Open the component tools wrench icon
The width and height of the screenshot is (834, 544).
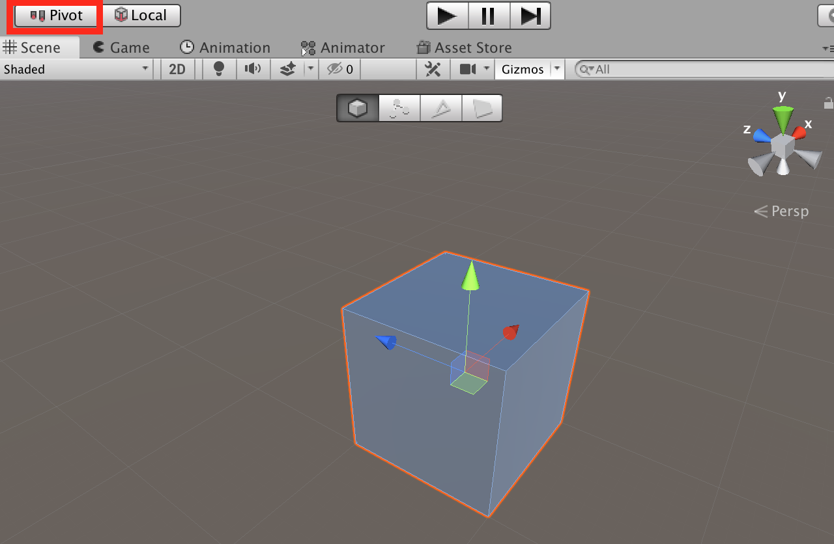pyautogui.click(x=433, y=69)
